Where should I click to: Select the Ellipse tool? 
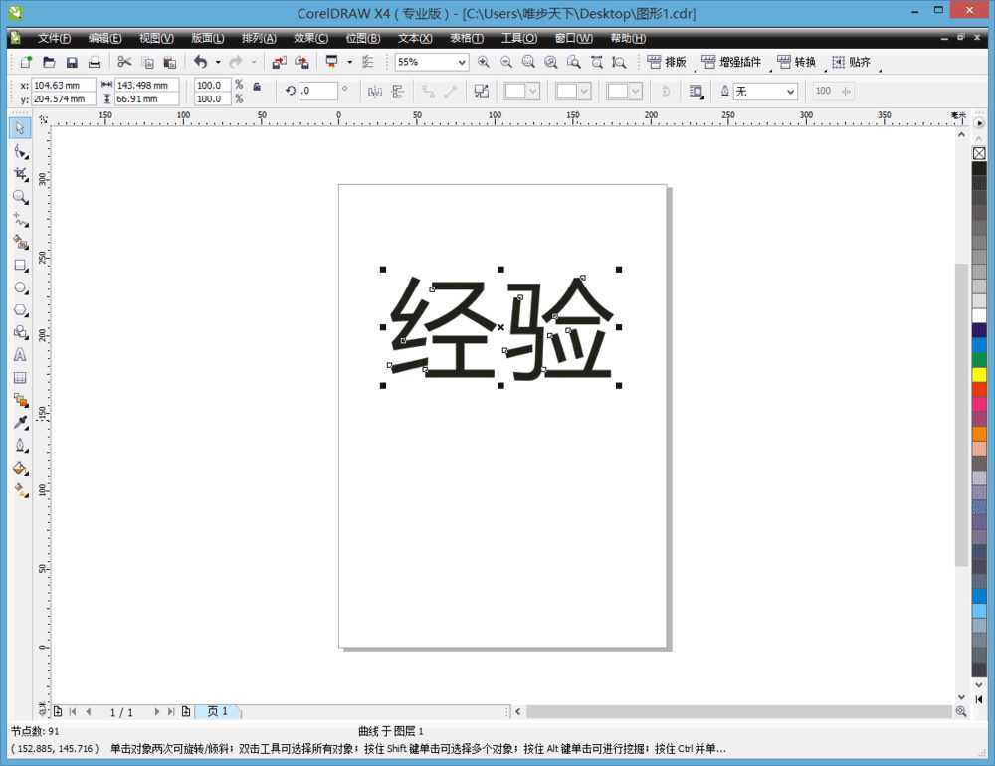click(x=20, y=287)
